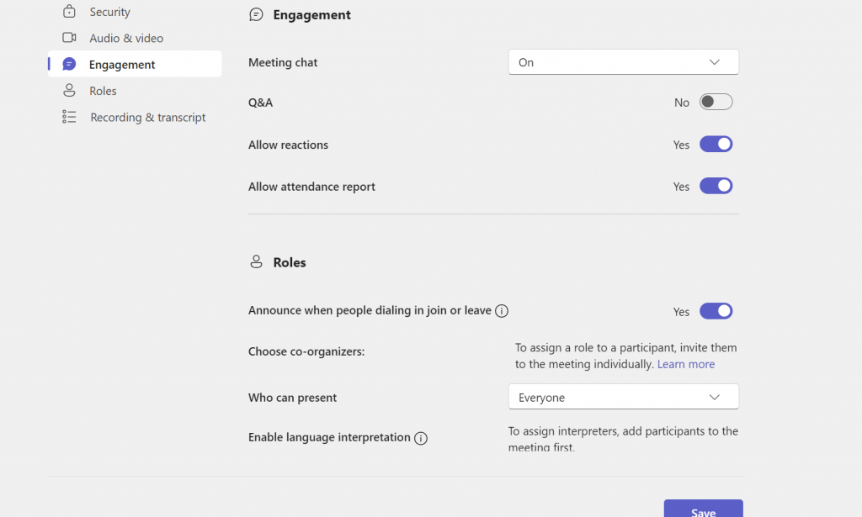Click the Recording & transcript list icon
Screen dimensions: 862x517
[69, 118]
